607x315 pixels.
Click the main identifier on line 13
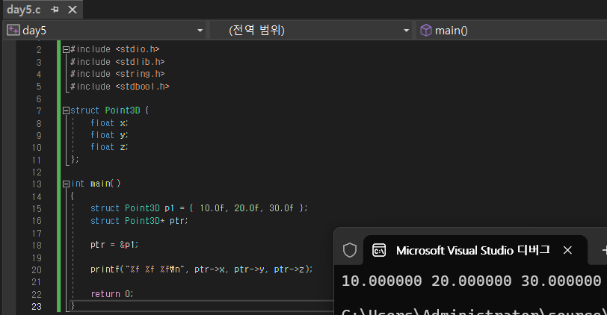click(100, 183)
